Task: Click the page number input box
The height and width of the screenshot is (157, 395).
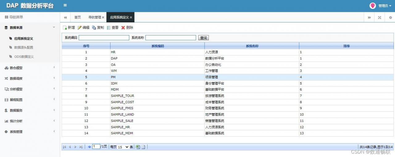Action: point(96,147)
